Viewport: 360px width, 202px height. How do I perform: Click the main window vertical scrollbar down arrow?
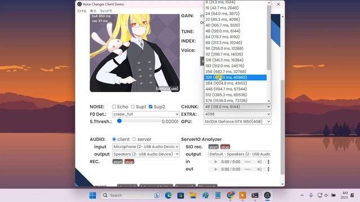[x=282, y=184]
